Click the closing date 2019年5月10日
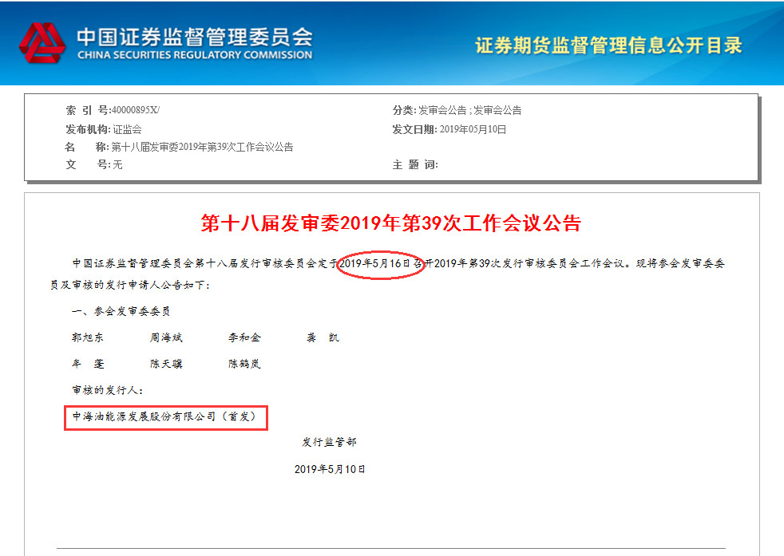 (x=330, y=469)
